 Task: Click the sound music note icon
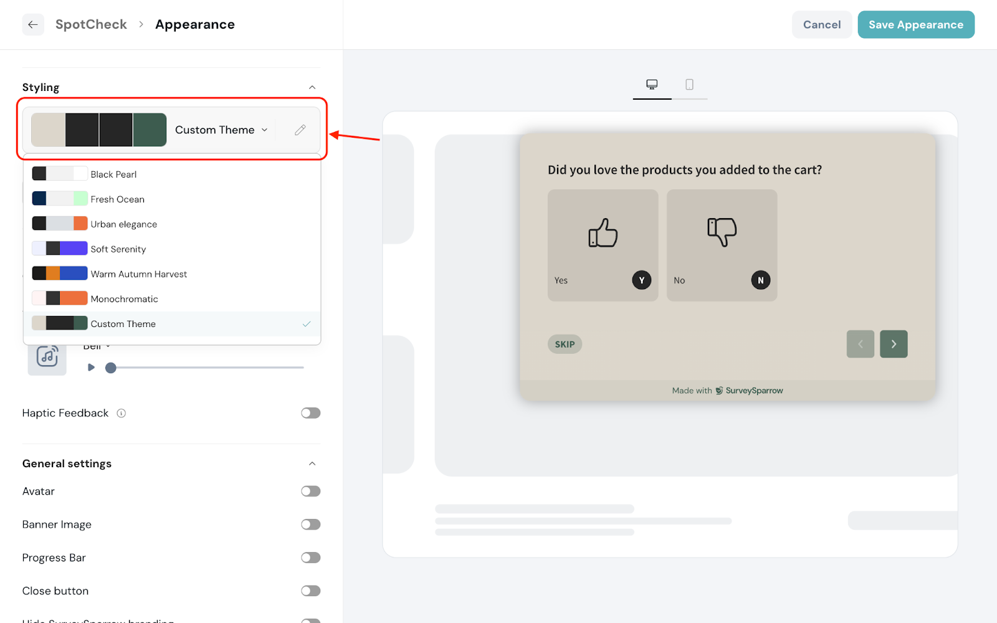47,356
